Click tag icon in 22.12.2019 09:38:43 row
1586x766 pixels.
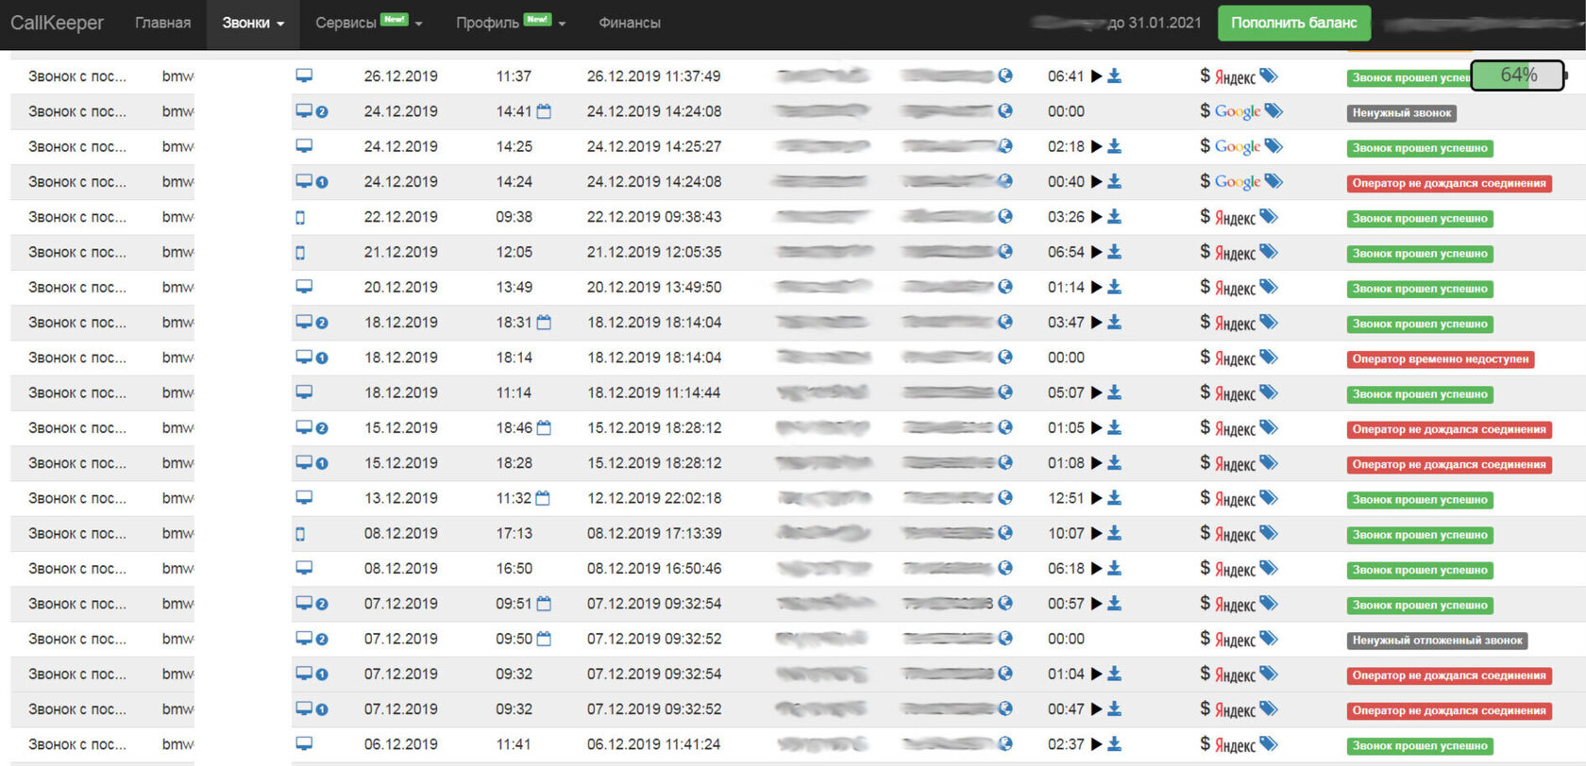(1269, 217)
